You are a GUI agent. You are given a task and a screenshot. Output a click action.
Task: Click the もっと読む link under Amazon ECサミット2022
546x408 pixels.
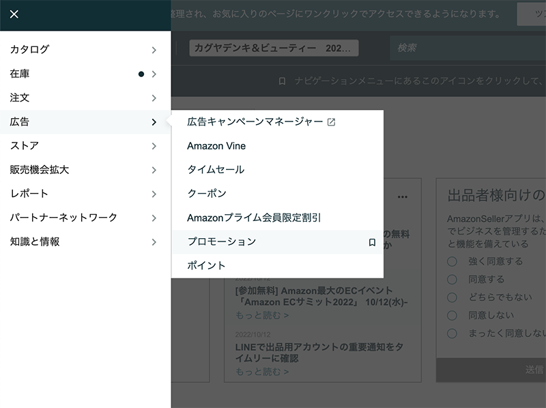click(262, 315)
